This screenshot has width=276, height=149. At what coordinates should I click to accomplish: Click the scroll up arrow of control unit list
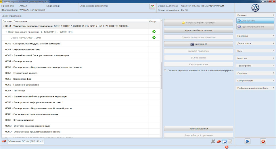coord(161,21)
